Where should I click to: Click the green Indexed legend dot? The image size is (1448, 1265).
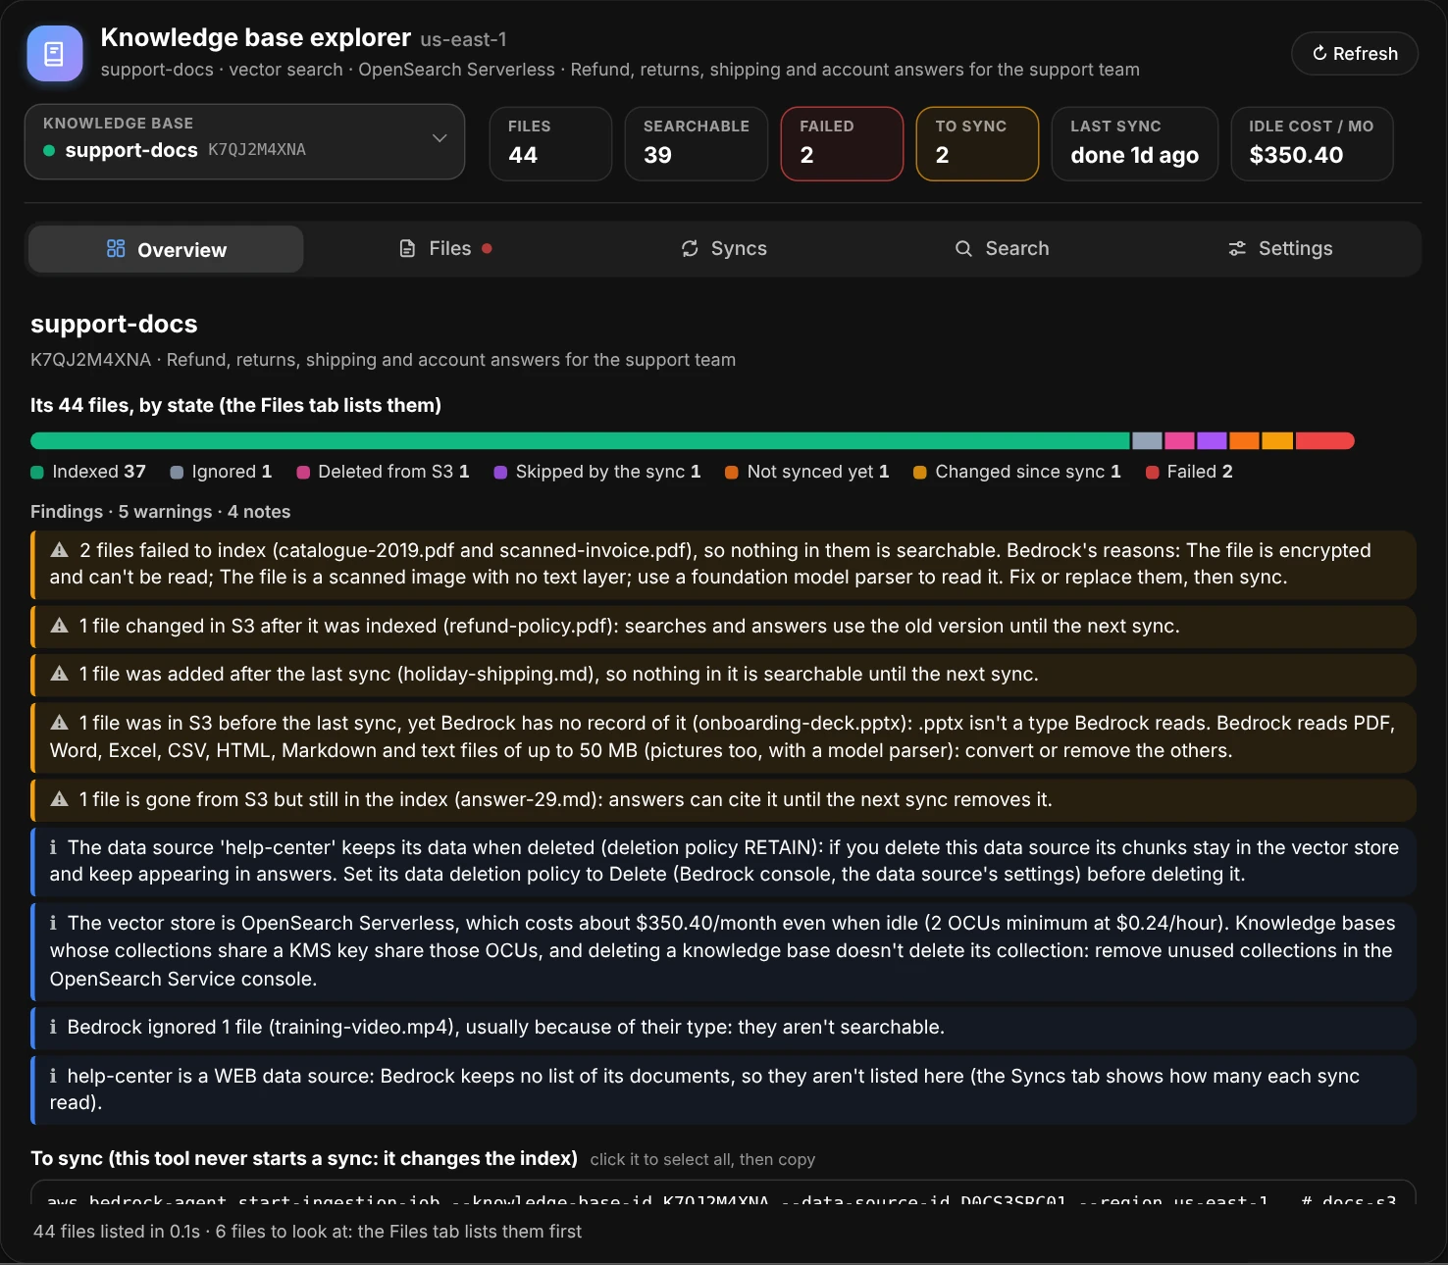pos(37,473)
